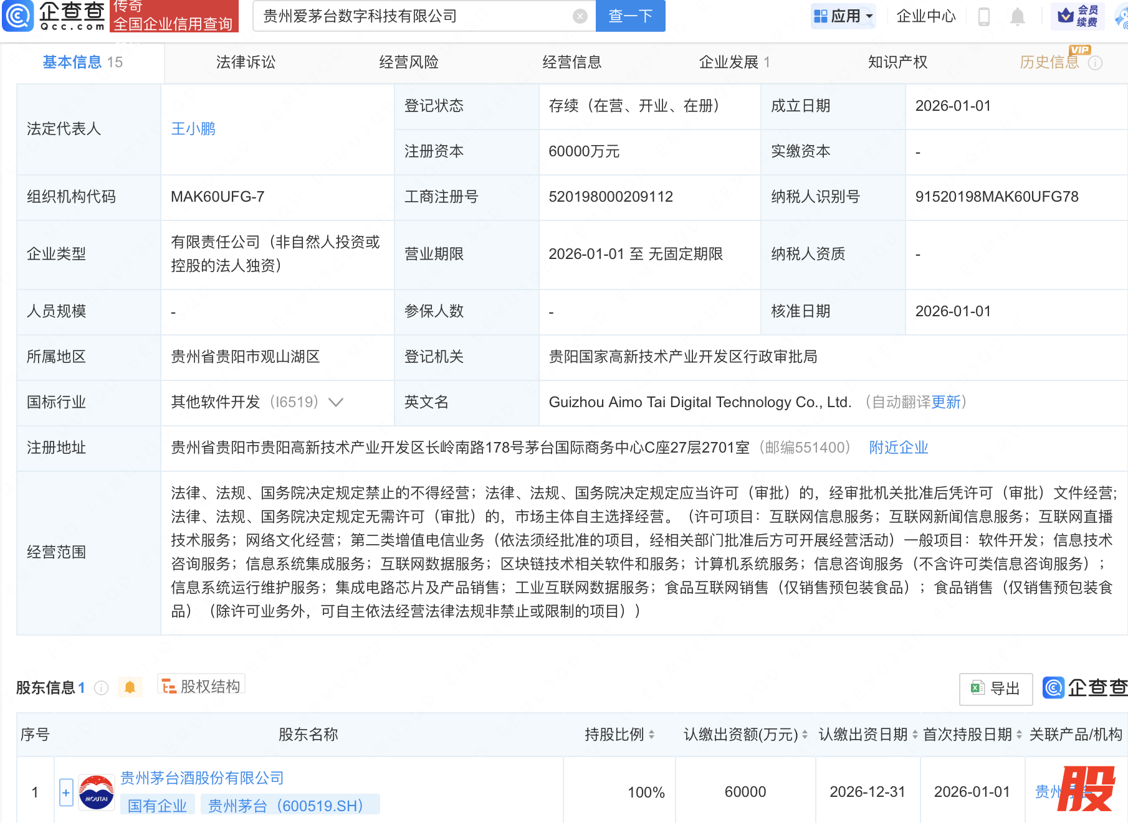Click the info icon next to 股东信息

pyautogui.click(x=101, y=687)
